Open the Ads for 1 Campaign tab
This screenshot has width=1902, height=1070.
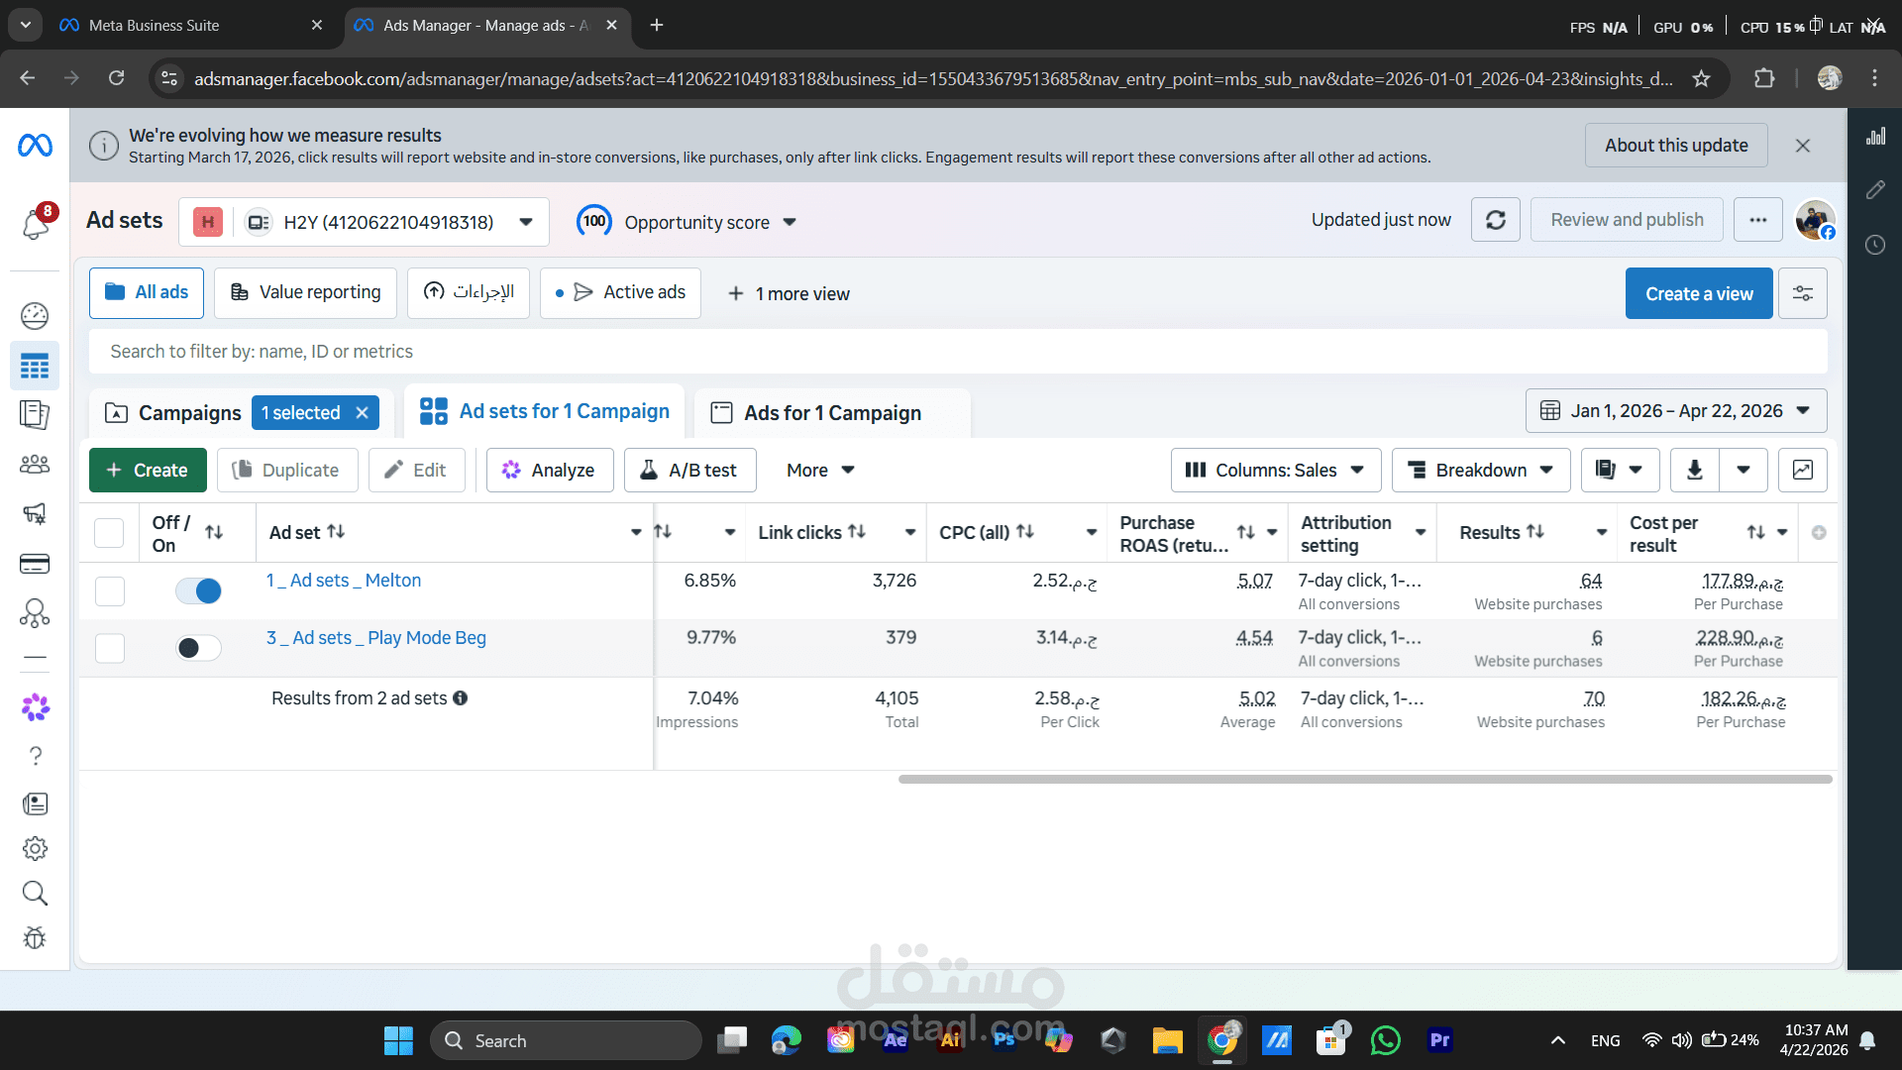(x=832, y=413)
